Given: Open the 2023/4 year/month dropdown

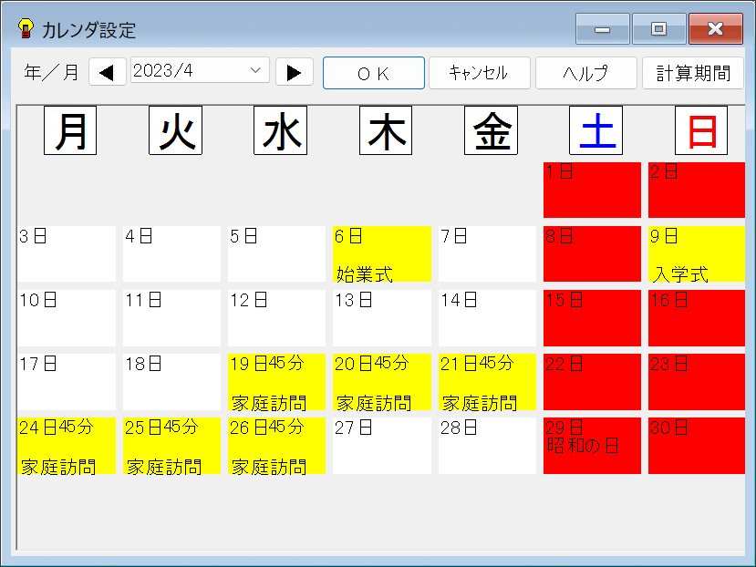Looking at the screenshot, I should coord(200,71).
